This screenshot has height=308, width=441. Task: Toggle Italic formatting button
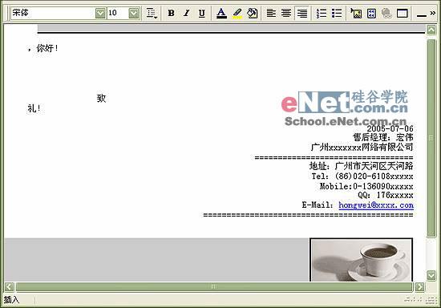tap(186, 13)
